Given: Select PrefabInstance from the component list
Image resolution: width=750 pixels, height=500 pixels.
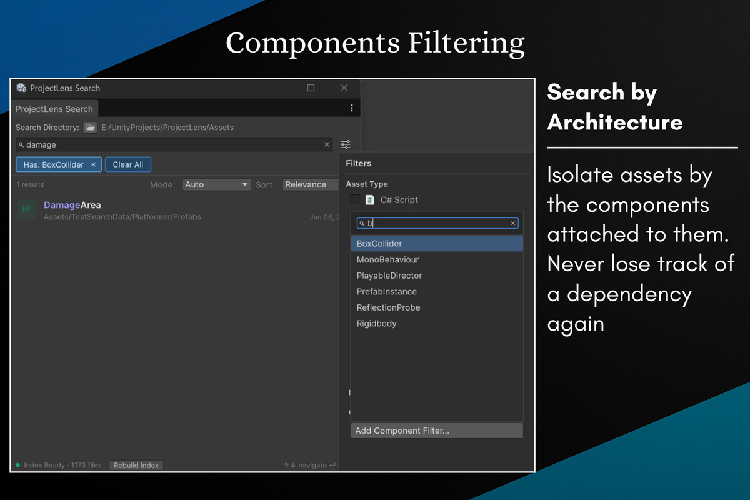Looking at the screenshot, I should point(437,292).
